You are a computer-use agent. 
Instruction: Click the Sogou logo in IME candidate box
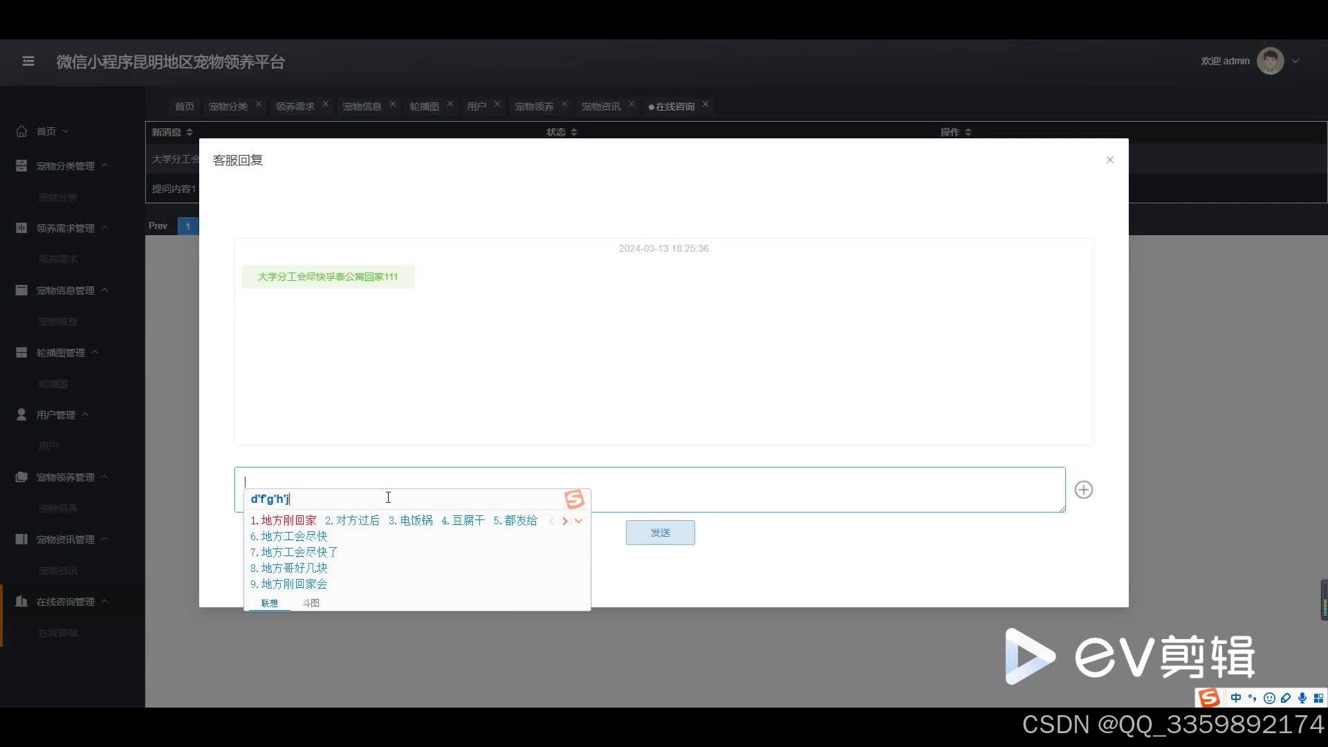click(574, 499)
